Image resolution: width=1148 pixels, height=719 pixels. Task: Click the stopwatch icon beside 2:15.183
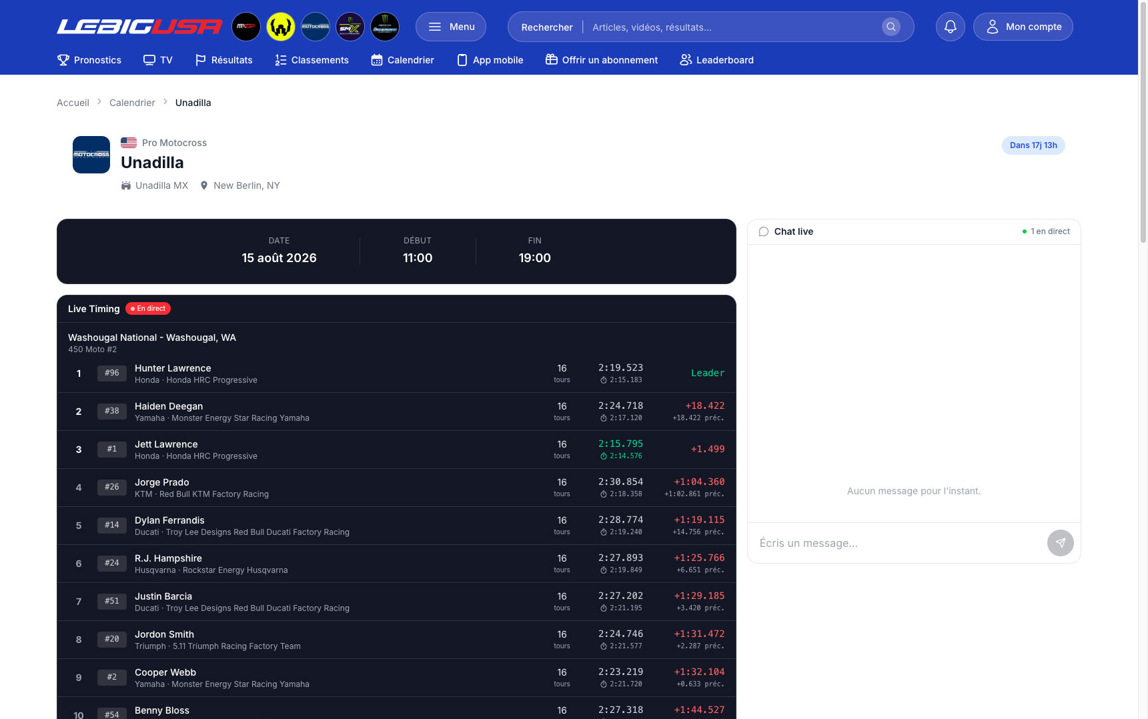click(604, 380)
